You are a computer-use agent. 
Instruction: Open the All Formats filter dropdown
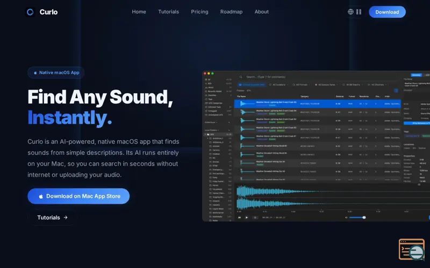point(302,85)
